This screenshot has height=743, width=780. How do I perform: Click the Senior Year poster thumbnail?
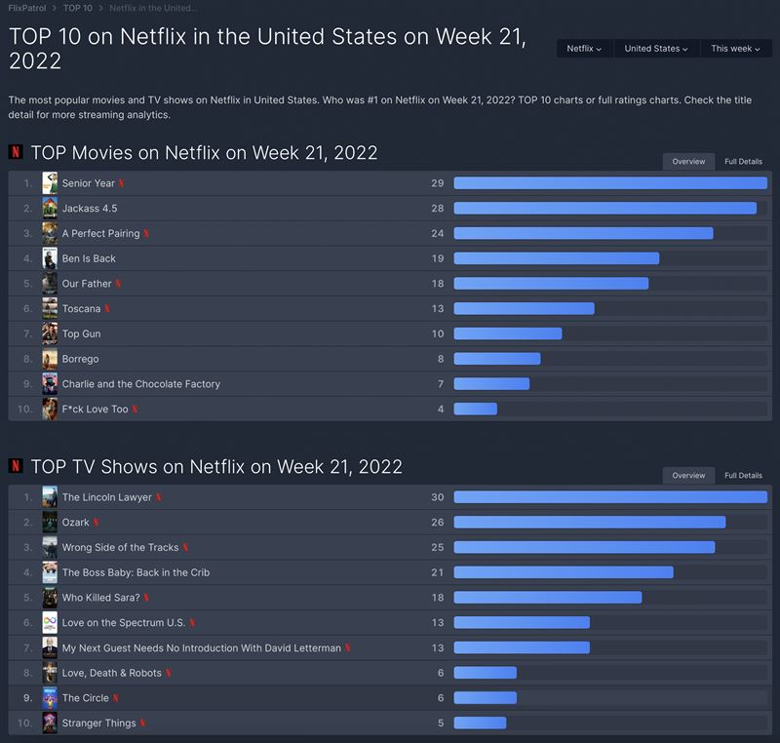(x=50, y=183)
